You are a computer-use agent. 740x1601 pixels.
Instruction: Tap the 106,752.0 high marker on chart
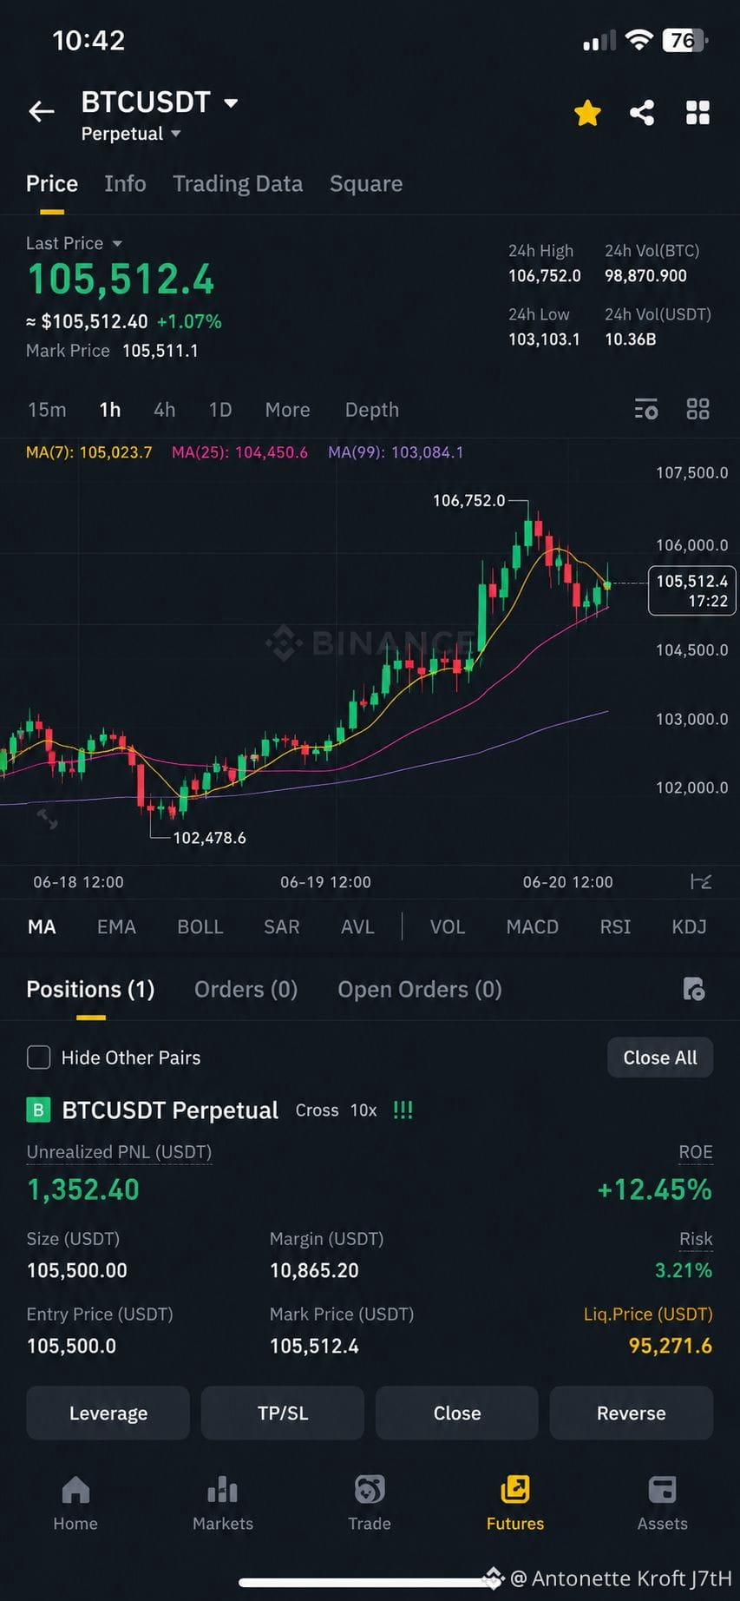(x=468, y=501)
